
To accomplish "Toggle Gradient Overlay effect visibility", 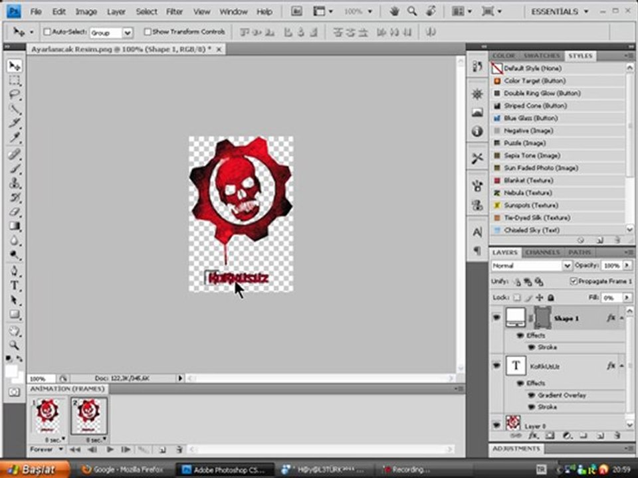I will [532, 395].
